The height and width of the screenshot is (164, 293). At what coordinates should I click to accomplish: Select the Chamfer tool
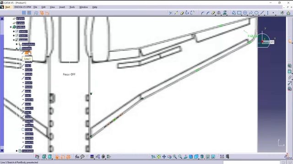[208, 13]
